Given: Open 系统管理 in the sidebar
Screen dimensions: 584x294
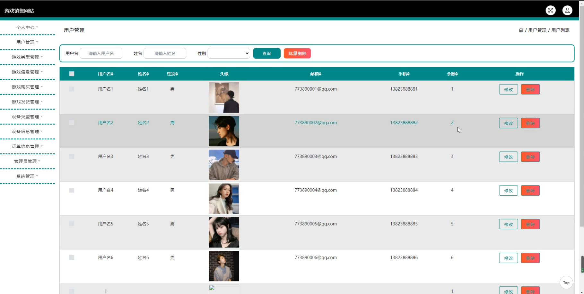Looking at the screenshot, I should tap(27, 176).
